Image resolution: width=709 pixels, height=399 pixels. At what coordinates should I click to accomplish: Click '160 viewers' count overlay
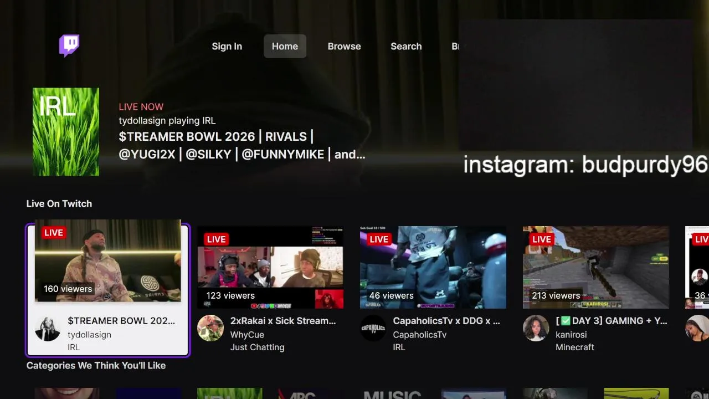[68, 289]
